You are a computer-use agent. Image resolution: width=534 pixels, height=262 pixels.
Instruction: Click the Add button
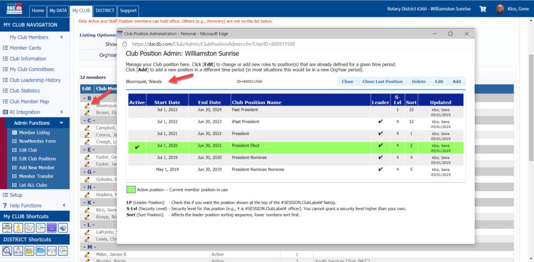[x=457, y=82]
